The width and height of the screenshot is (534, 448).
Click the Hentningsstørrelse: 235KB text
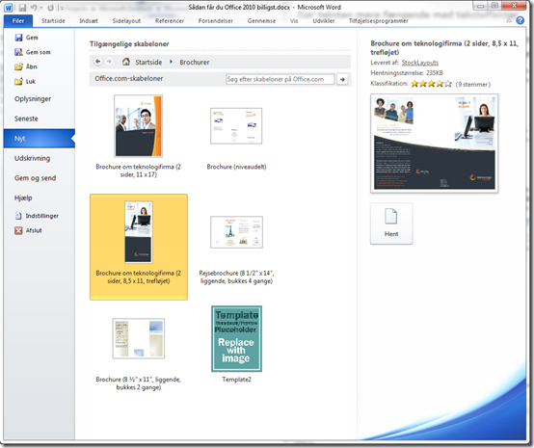[407, 73]
